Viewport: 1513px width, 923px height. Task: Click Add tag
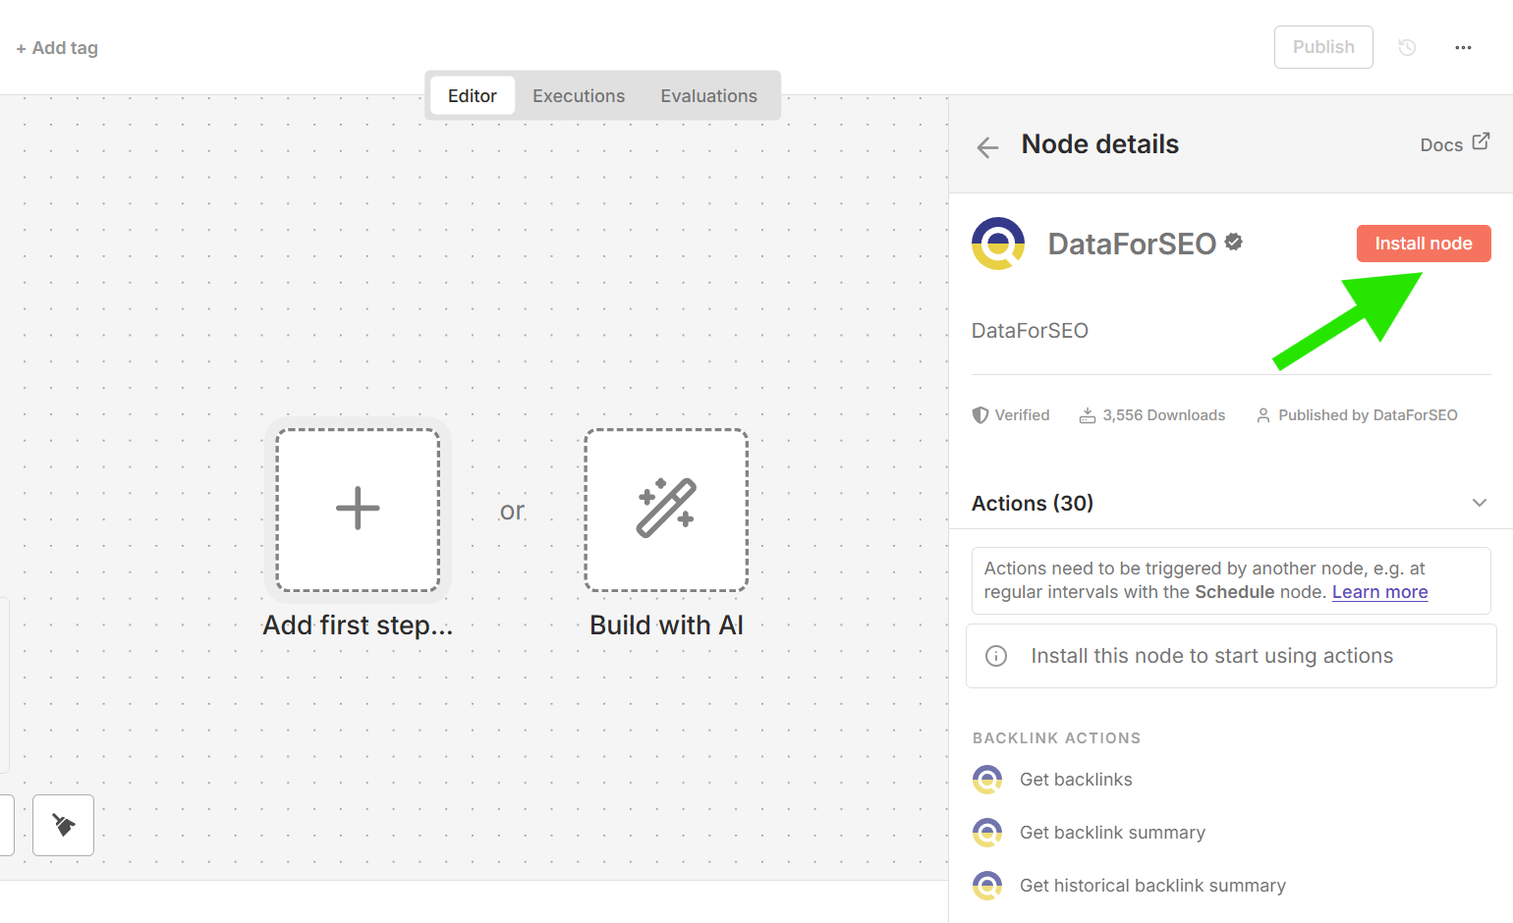click(57, 48)
